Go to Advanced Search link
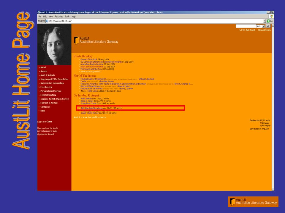The height and width of the screenshot is (213, 285). coord(264,30)
